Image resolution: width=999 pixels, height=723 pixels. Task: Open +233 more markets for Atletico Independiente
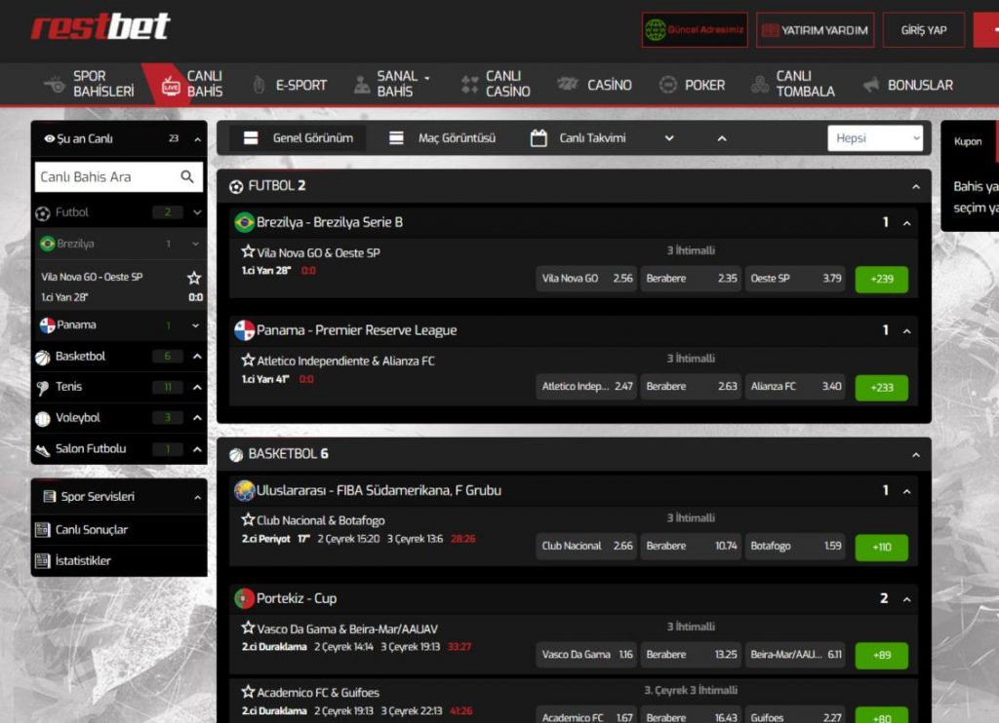click(x=882, y=387)
